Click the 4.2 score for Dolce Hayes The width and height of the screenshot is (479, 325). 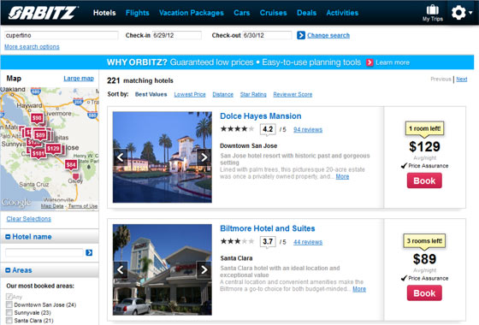[268, 129]
